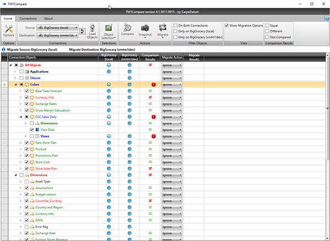Click the cube icon next to Product
Image resolution: width=330 pixels, height=241 pixels.
point(32,149)
